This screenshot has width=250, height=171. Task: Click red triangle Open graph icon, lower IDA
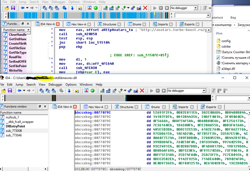(x=86, y=91)
